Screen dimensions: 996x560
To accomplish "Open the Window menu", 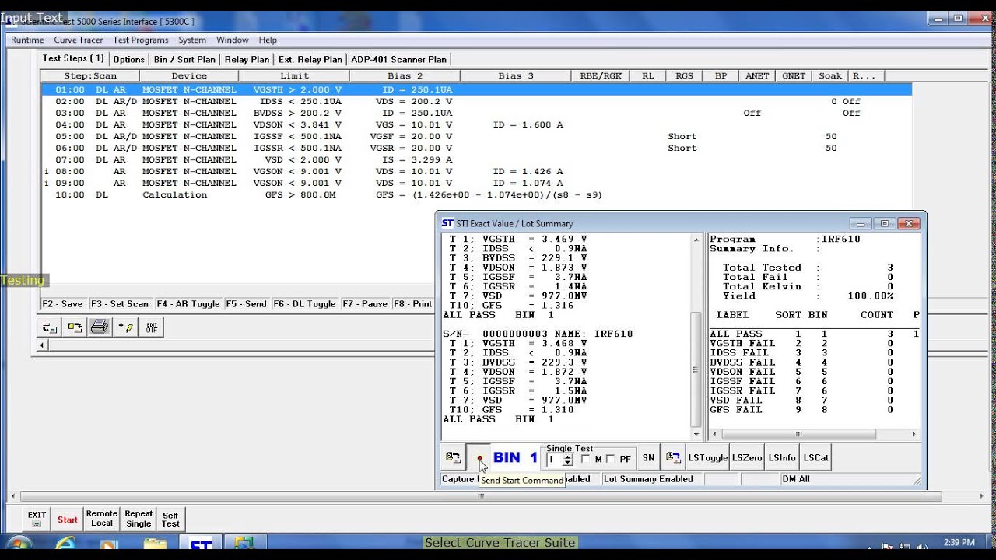I will 232,40.
